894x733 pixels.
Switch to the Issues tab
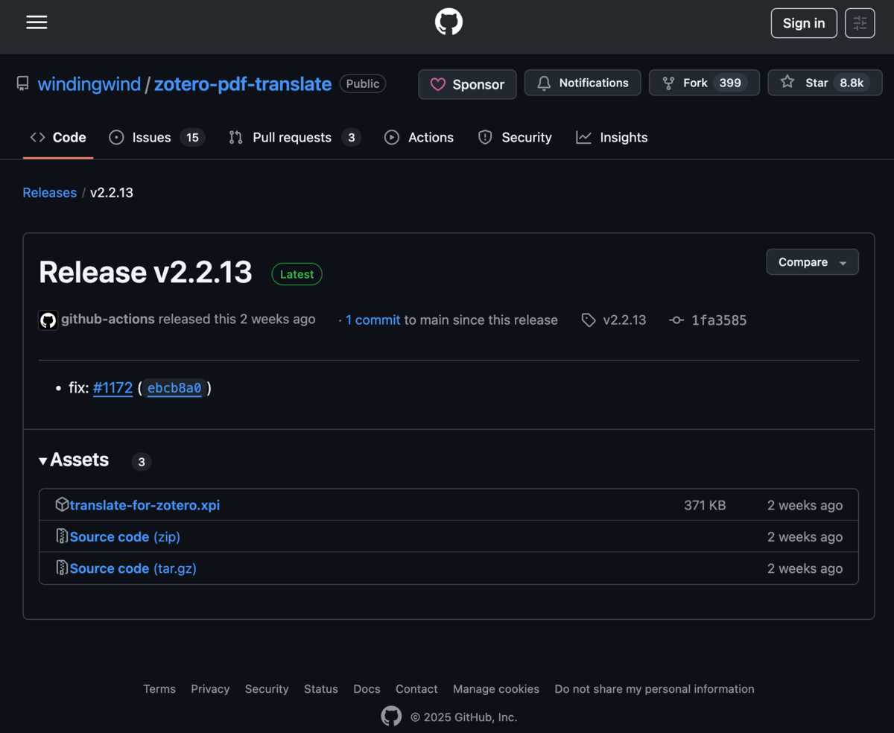pos(156,137)
